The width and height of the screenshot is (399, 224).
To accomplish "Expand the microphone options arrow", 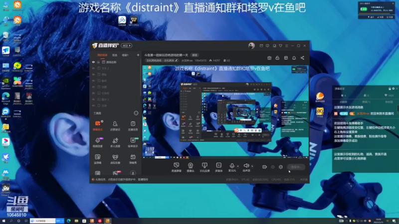I will tap(238, 166).
